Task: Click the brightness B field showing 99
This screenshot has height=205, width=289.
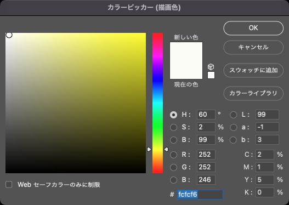Action: point(206,140)
